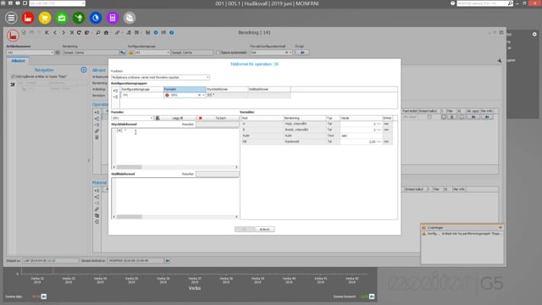542x305 pixels.
Task: Remove row icon in Konfigurationsgrupper grid
Action: [115, 97]
